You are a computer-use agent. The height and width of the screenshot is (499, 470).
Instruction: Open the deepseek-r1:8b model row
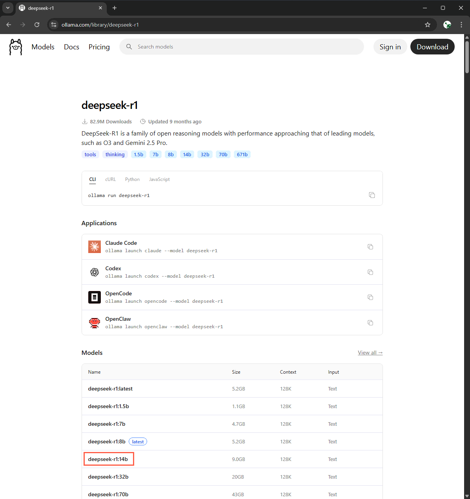232,441
